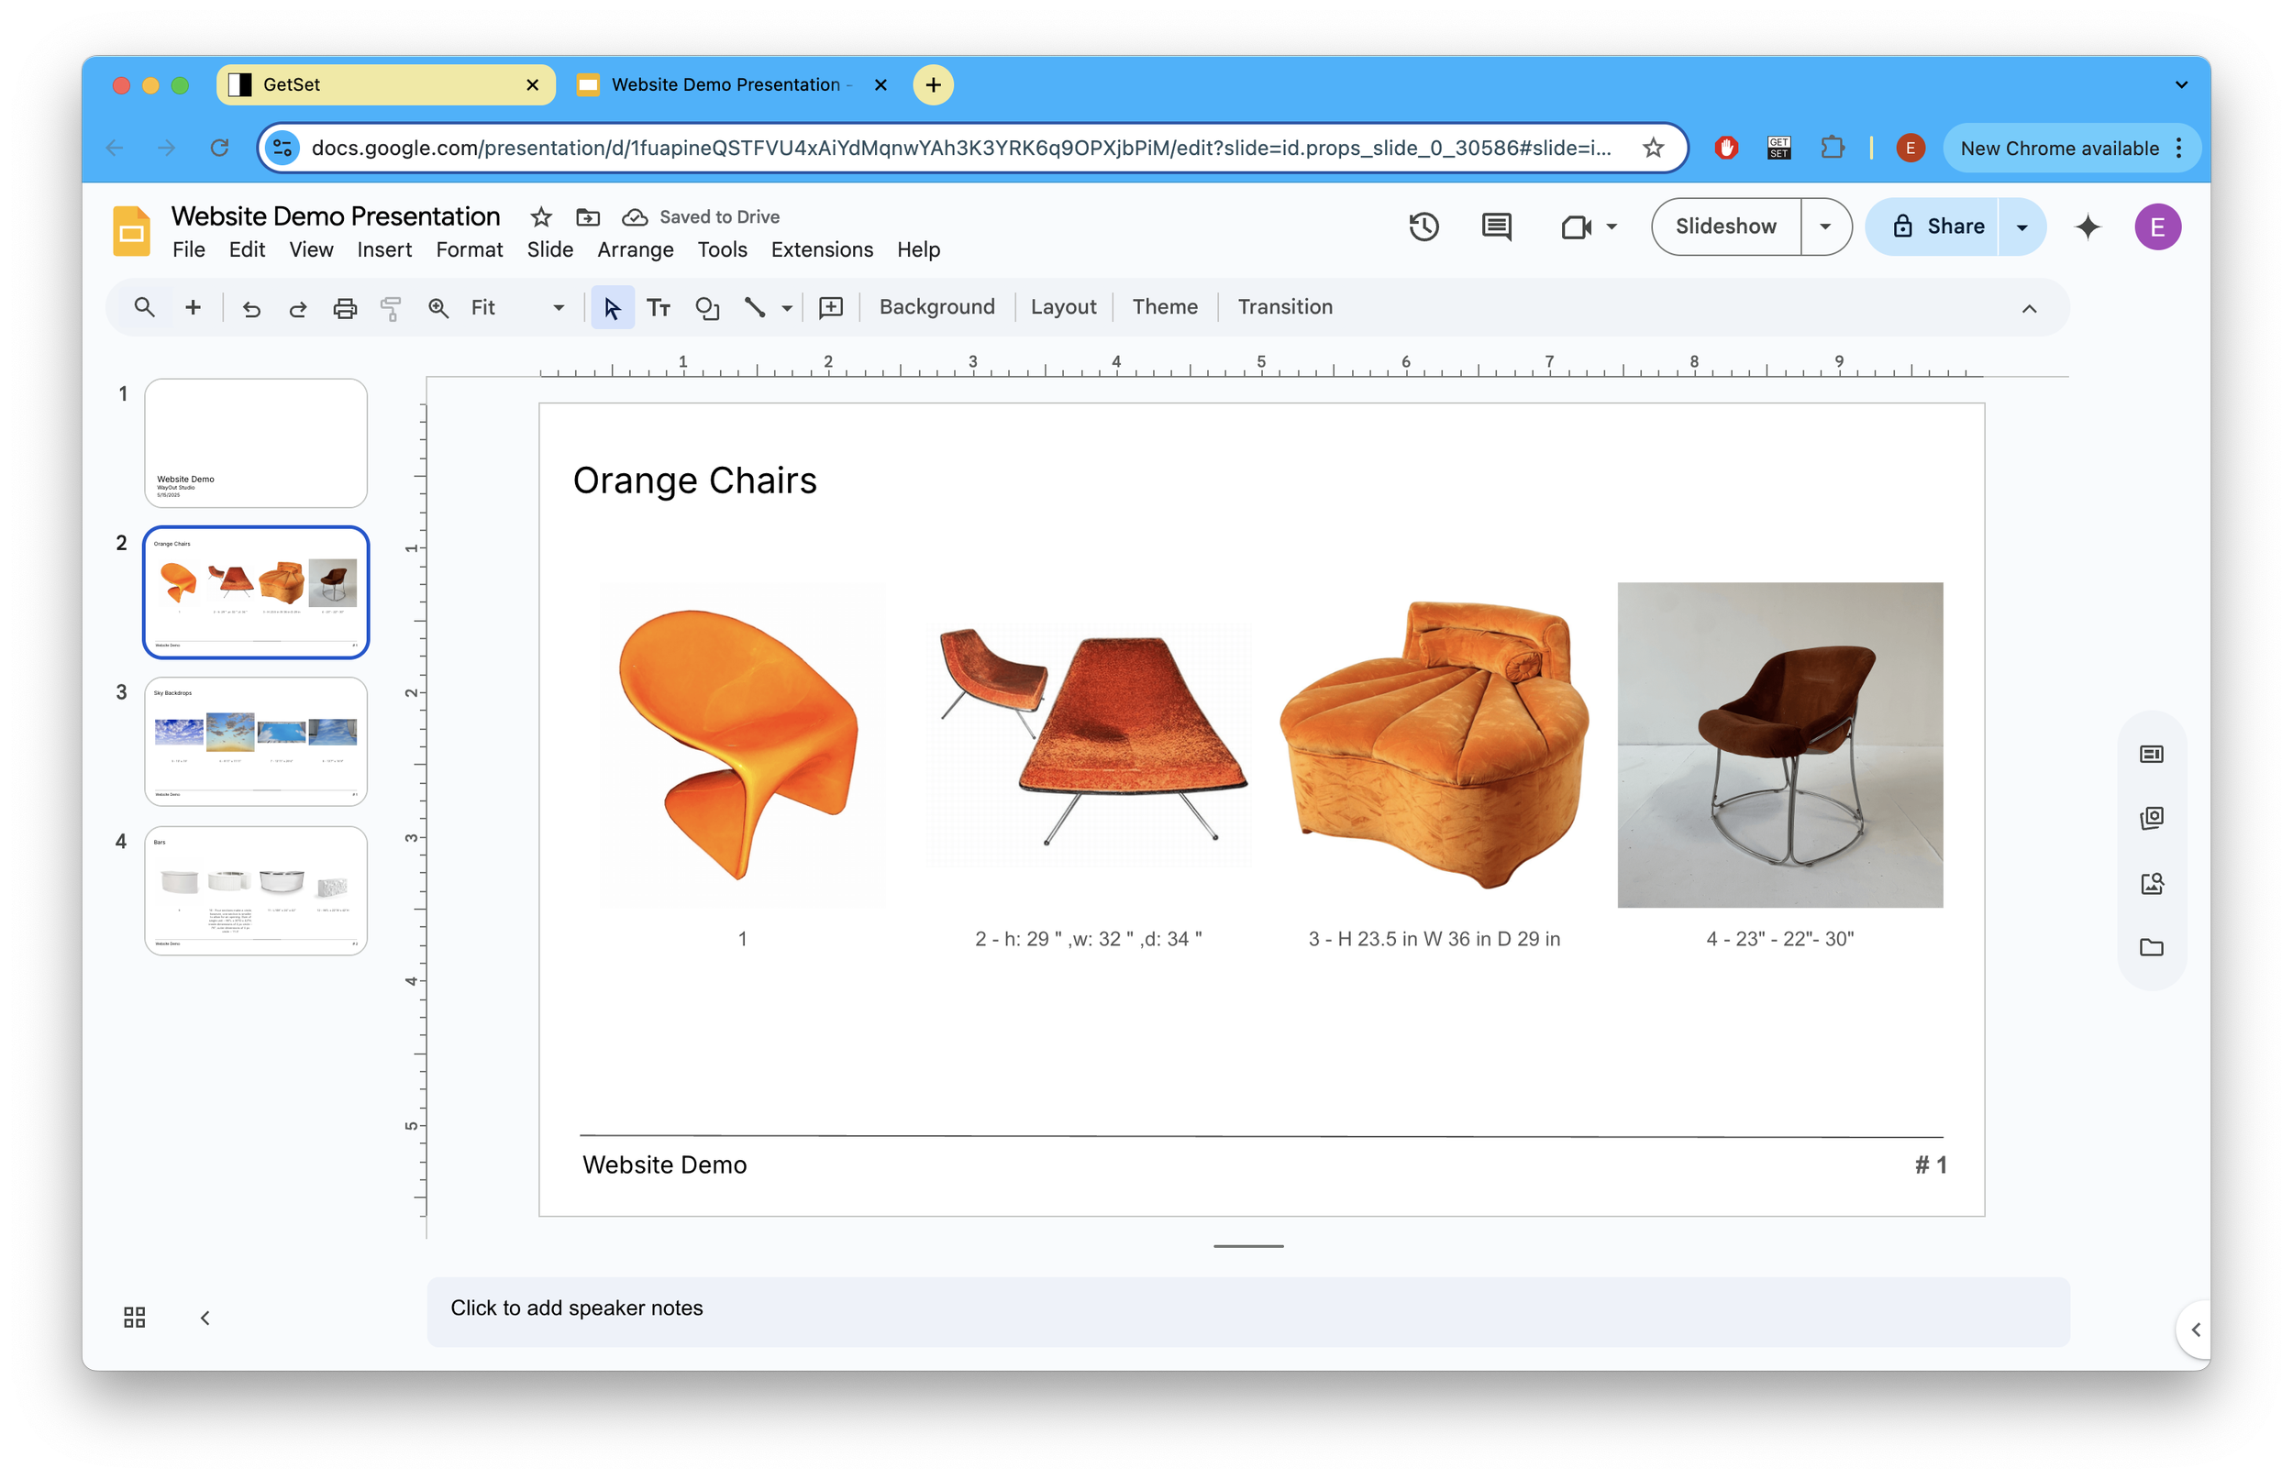
Task: Click the Background button
Action: (x=936, y=307)
